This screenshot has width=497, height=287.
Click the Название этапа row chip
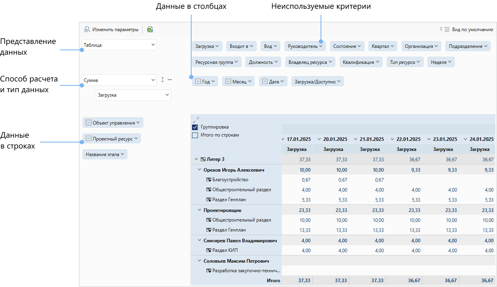105,154
